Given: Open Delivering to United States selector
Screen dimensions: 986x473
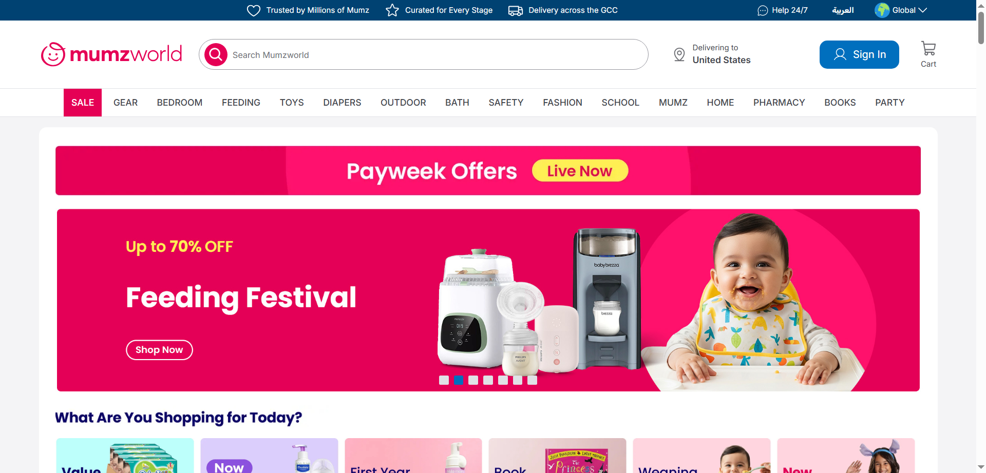Looking at the screenshot, I should (712, 54).
